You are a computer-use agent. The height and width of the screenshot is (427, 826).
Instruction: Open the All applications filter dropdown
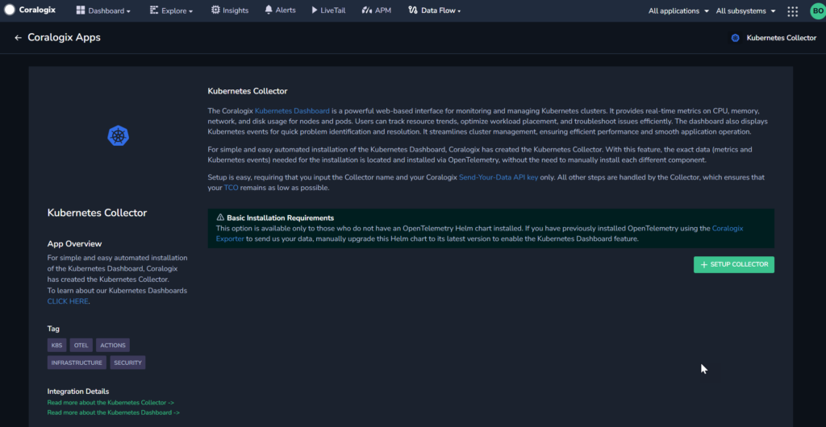pyautogui.click(x=678, y=10)
